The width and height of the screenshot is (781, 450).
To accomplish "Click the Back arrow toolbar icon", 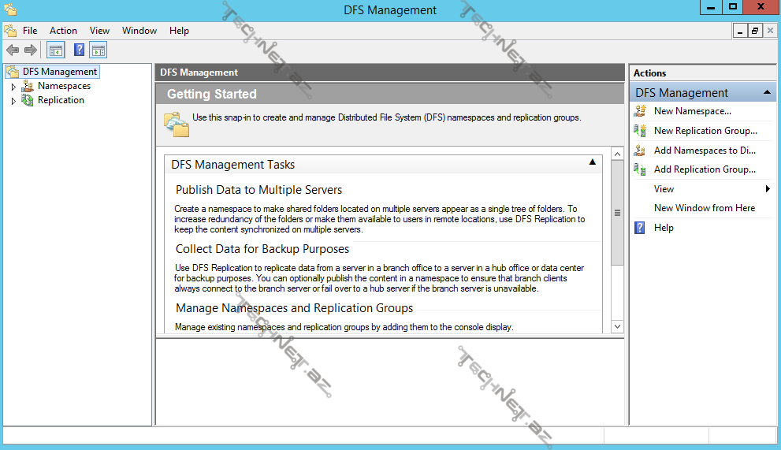I will pyautogui.click(x=13, y=50).
